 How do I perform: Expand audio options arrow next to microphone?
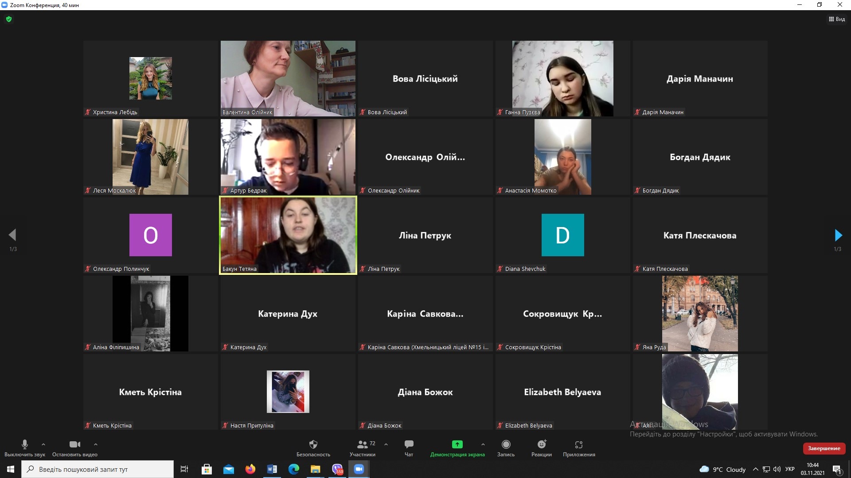tap(43, 444)
